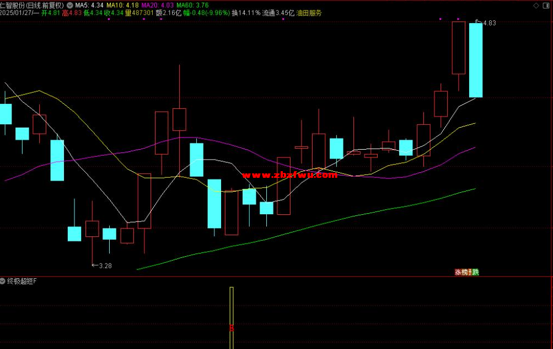553x349 pixels.
Task: Click the MA20: 4.03 value
Action: coord(158,6)
